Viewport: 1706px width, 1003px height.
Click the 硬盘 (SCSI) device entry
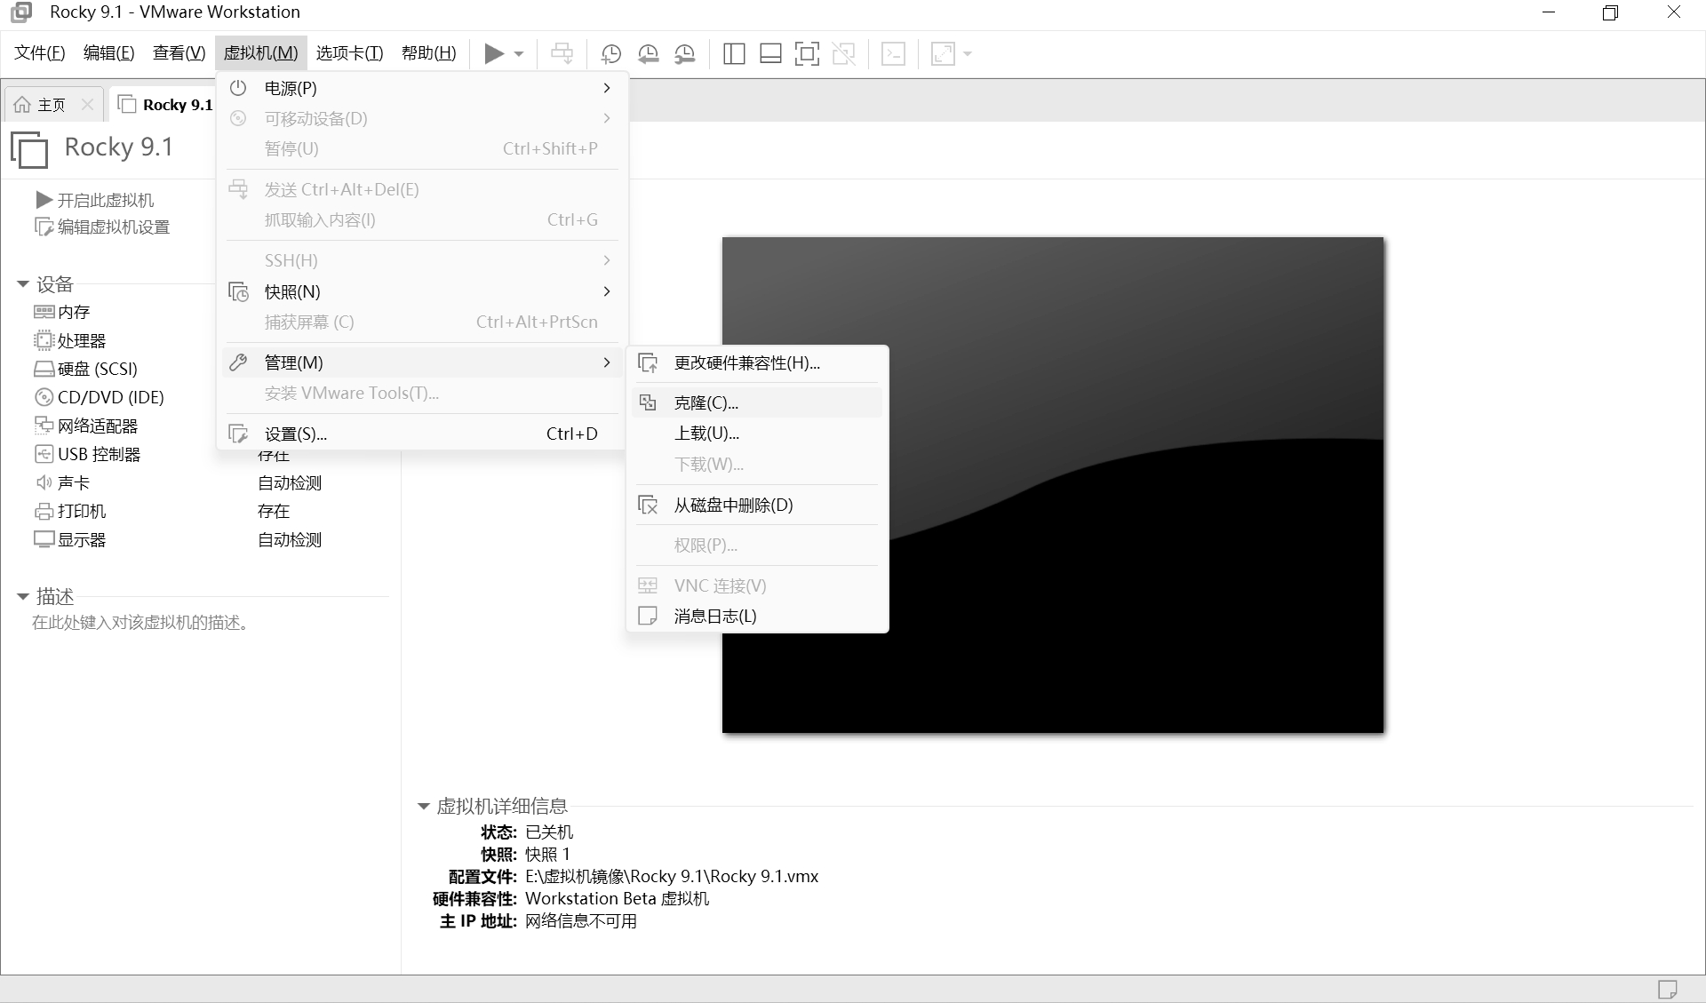click(97, 369)
